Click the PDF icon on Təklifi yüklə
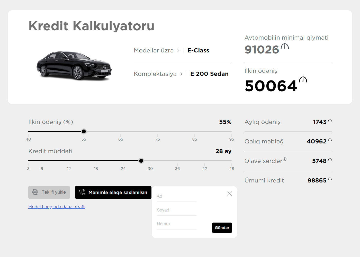This screenshot has width=360, height=257. click(x=35, y=192)
